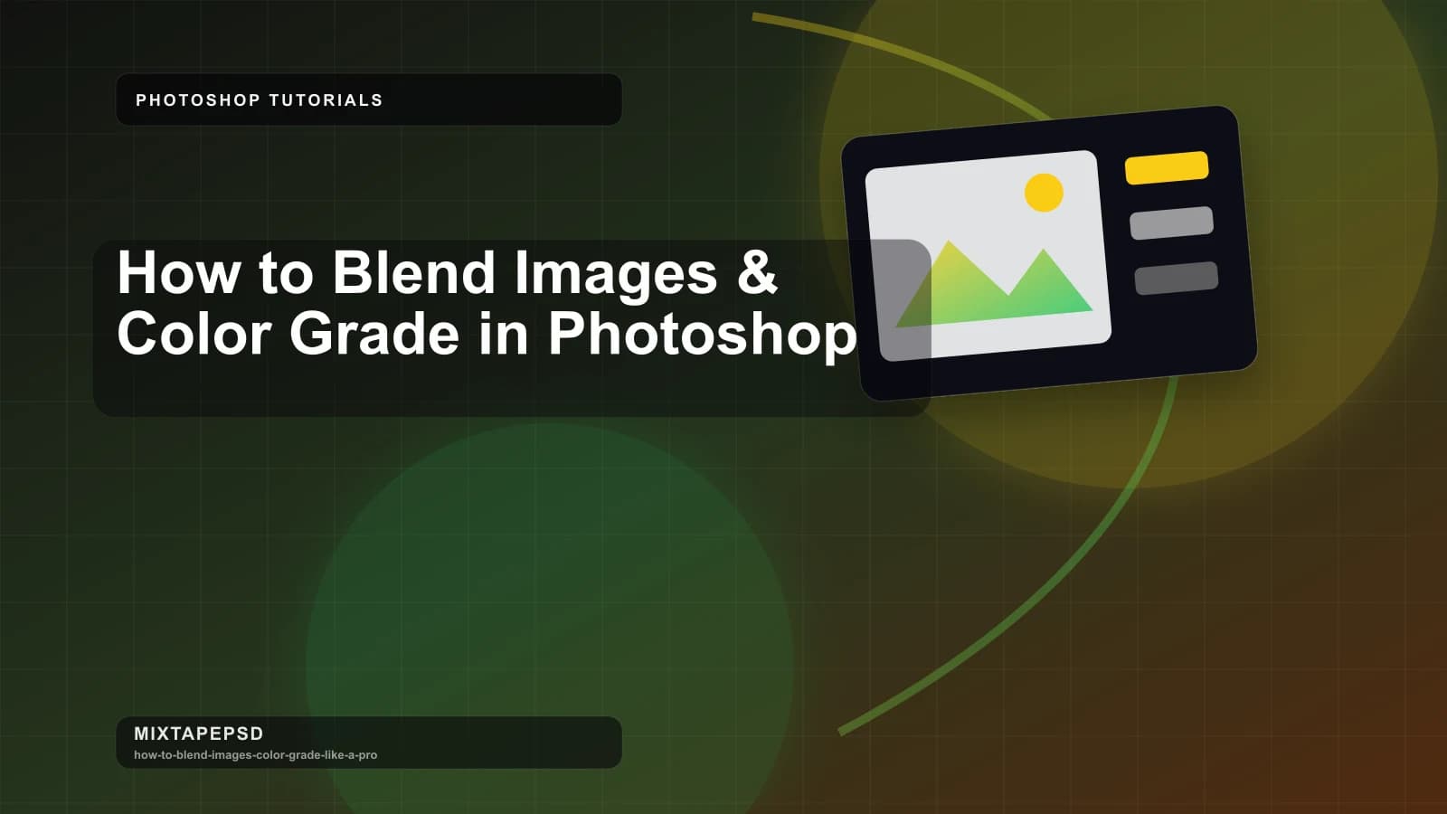
Task: Click the 'PHOTOSHOP TUTORIALS' label
Action: (260, 100)
